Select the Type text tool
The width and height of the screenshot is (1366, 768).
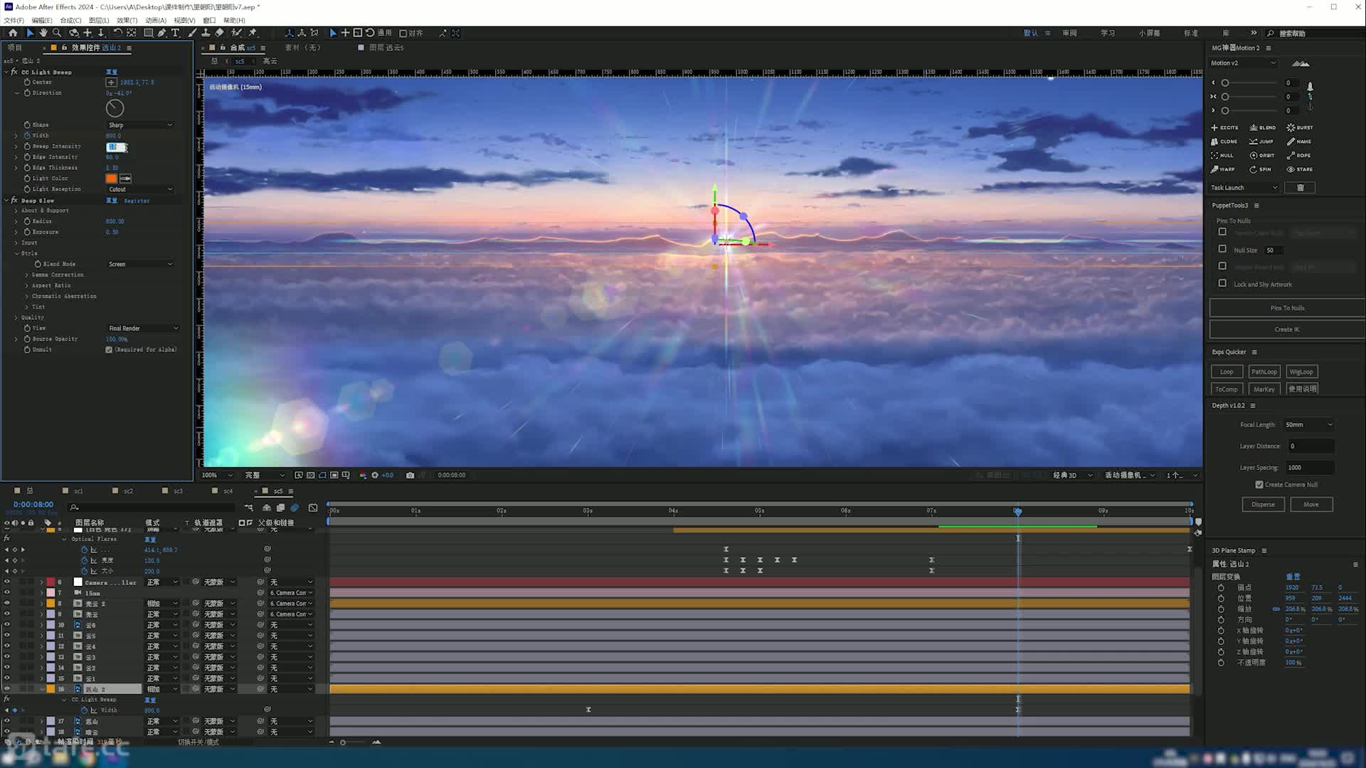[176, 33]
